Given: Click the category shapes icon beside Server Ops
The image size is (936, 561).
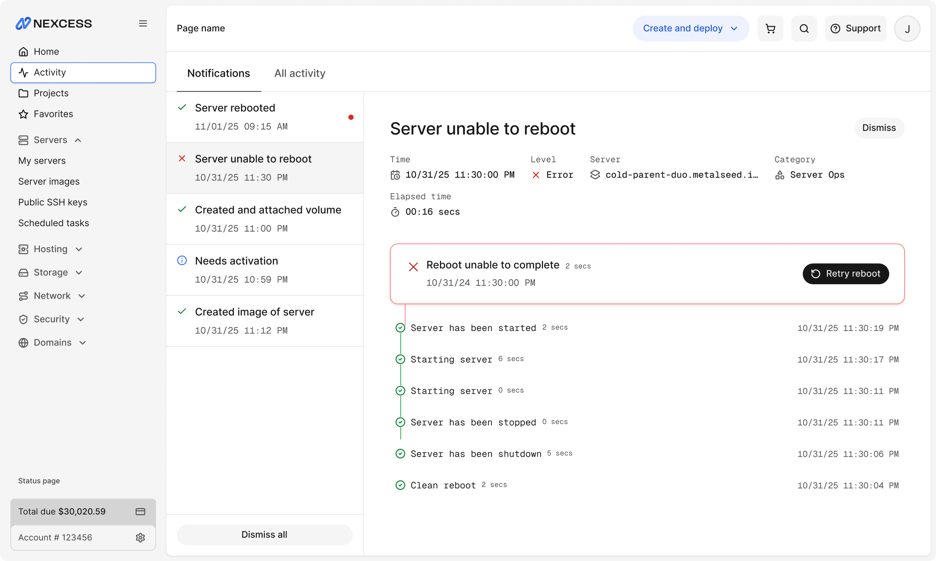Looking at the screenshot, I should tap(780, 175).
